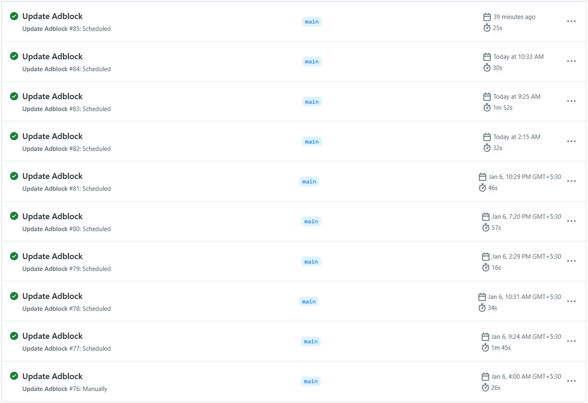Expand the kebab menu for run #80
The width and height of the screenshot is (588, 403).
tap(571, 222)
